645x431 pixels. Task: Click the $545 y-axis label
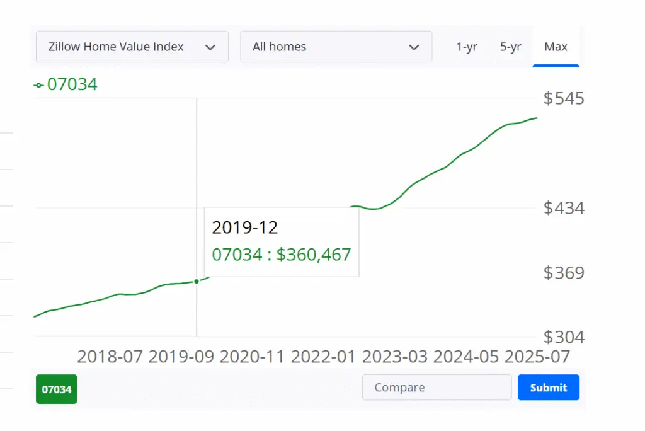click(564, 98)
